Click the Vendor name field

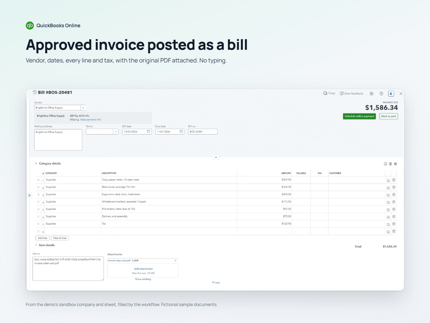pyautogui.click(x=58, y=108)
